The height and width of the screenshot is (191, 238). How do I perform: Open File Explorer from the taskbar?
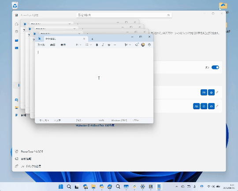pos(93,187)
